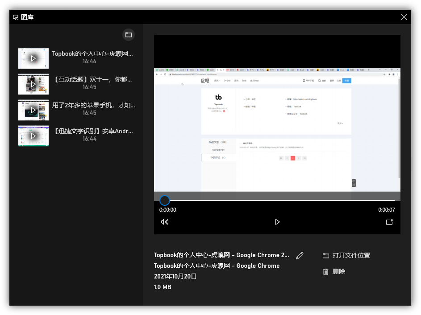The height and width of the screenshot is (315, 421).
Task: Open the recording in full screen view
Action: pyautogui.click(x=389, y=221)
